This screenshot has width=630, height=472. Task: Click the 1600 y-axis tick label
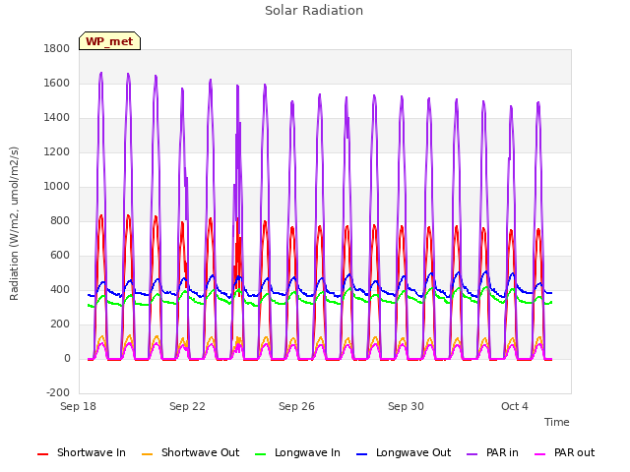tap(57, 83)
